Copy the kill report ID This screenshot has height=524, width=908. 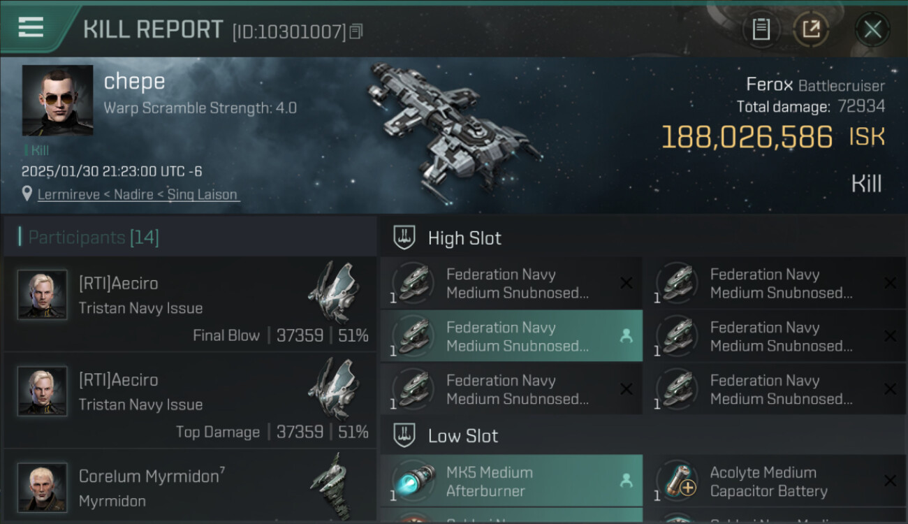click(356, 31)
